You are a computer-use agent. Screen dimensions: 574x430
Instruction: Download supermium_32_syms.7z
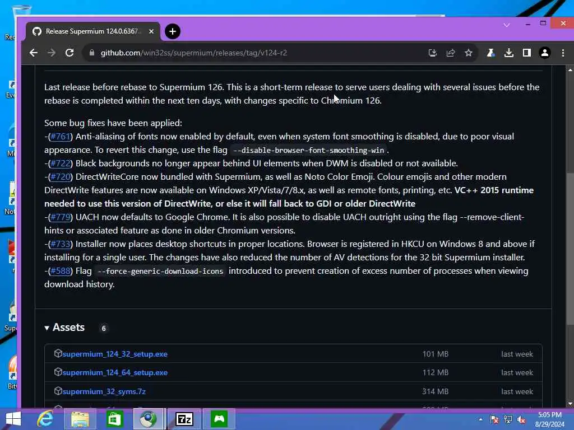click(x=104, y=391)
